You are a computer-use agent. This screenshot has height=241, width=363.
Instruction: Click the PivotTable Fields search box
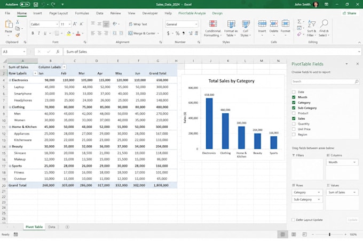(325, 81)
